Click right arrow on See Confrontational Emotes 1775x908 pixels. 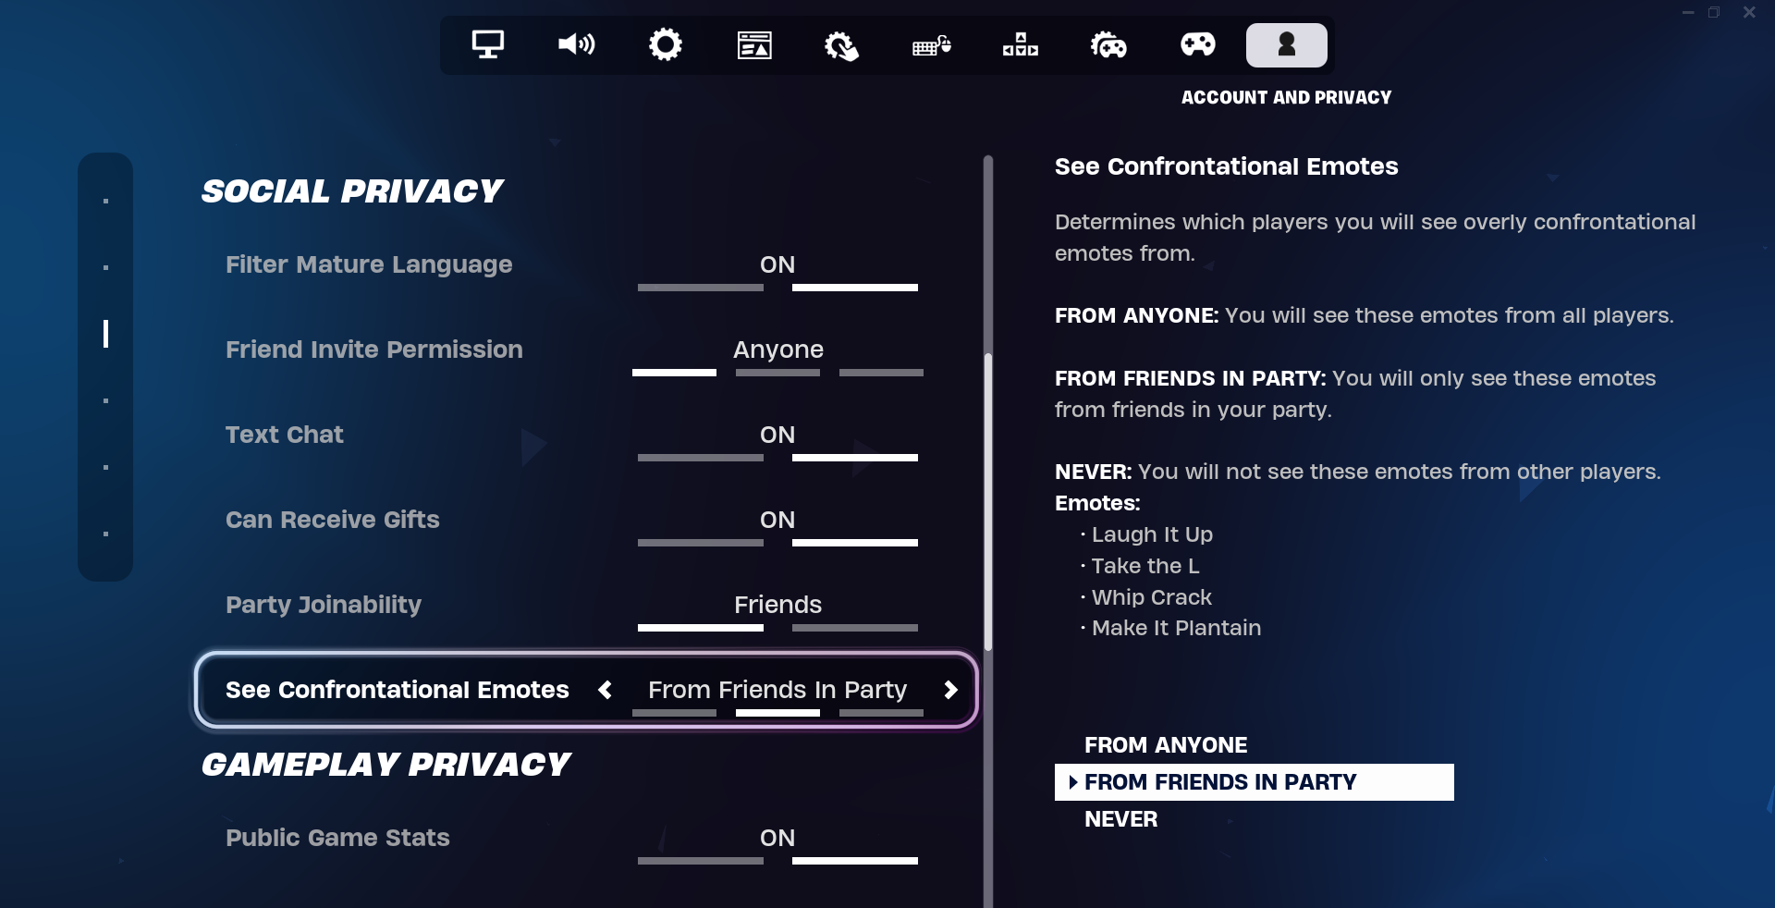pyautogui.click(x=950, y=690)
